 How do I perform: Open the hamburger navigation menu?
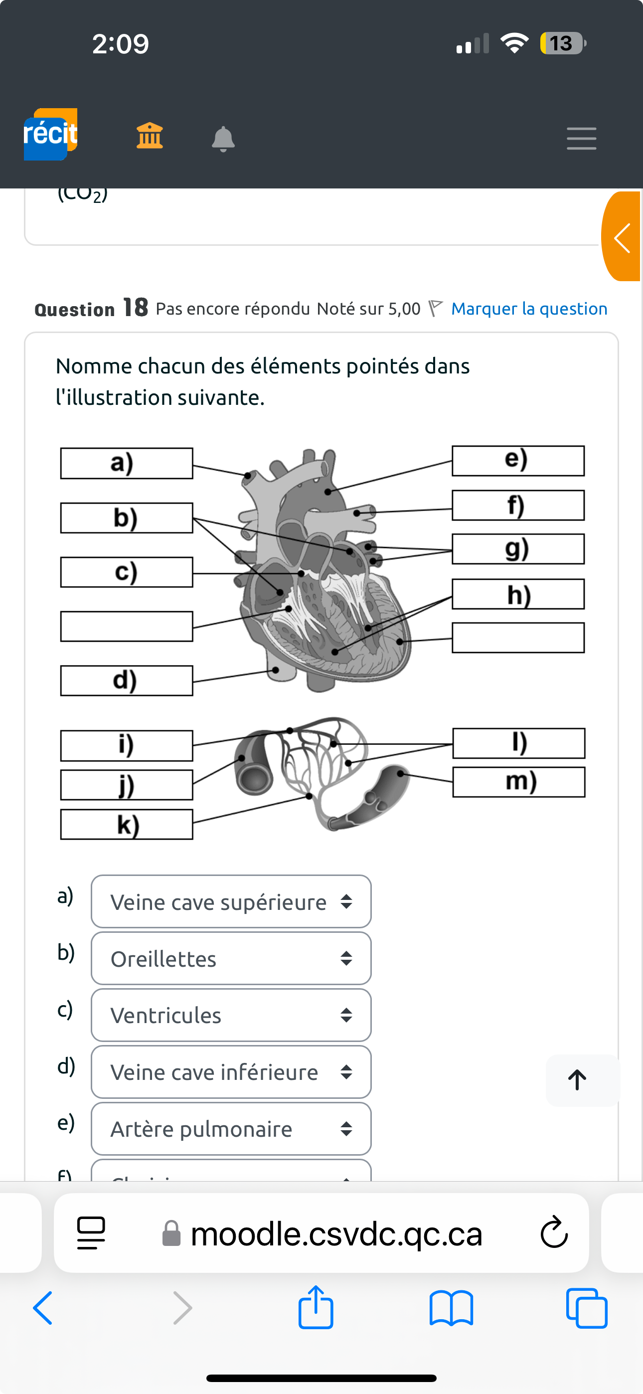tap(581, 139)
